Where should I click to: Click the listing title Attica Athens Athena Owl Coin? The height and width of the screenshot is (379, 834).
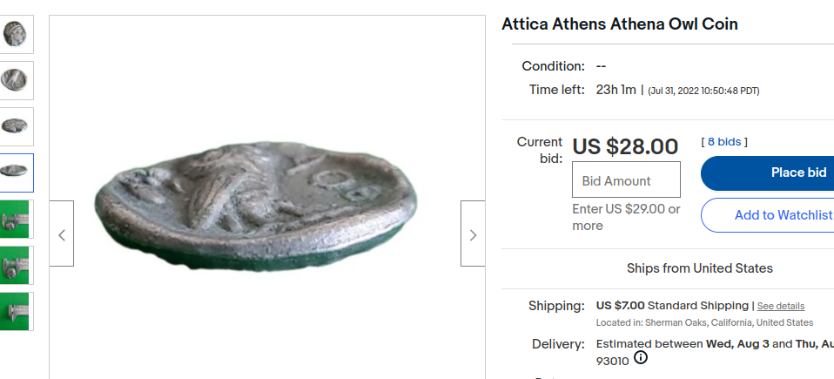click(x=620, y=24)
